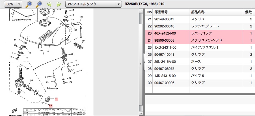Image resolution: width=255 pixels, height=116 pixels.
Task: Click part name パイプ,フユエル 1
Action: [205, 48]
